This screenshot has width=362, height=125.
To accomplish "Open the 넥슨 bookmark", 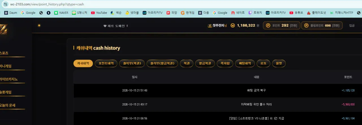I will pos(116,13).
